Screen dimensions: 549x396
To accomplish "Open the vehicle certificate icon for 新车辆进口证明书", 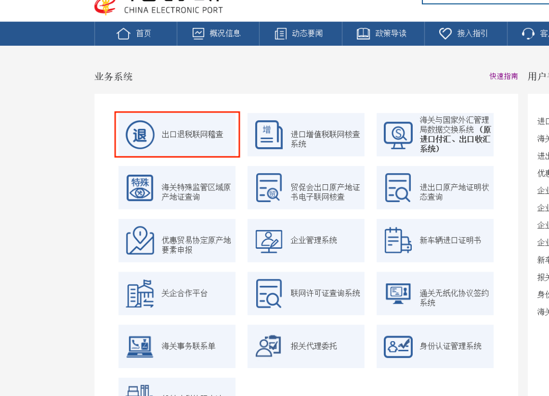I will (x=398, y=240).
